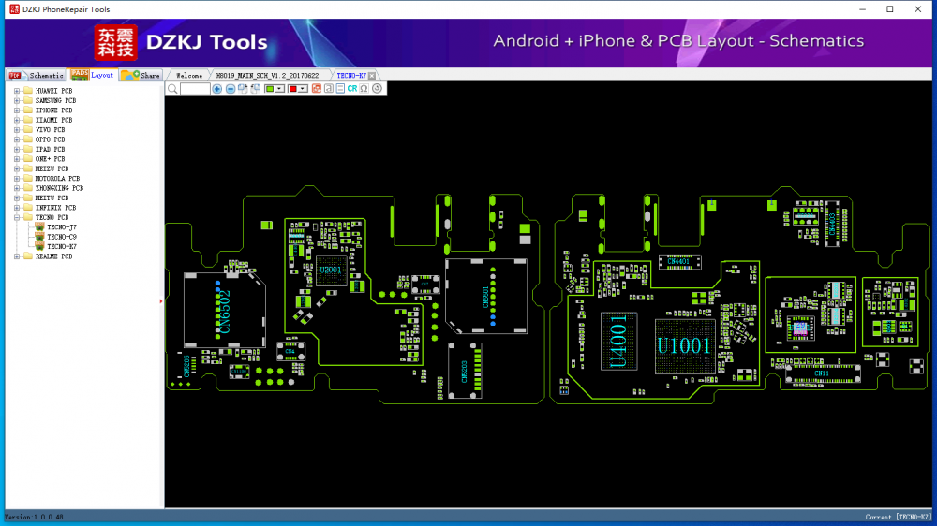Click the Current [TECNO-K7] status text
Image resolution: width=937 pixels, height=526 pixels.
[x=898, y=517]
